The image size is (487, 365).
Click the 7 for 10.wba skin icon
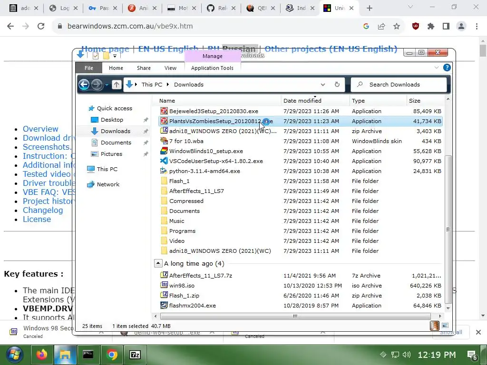[164, 141]
